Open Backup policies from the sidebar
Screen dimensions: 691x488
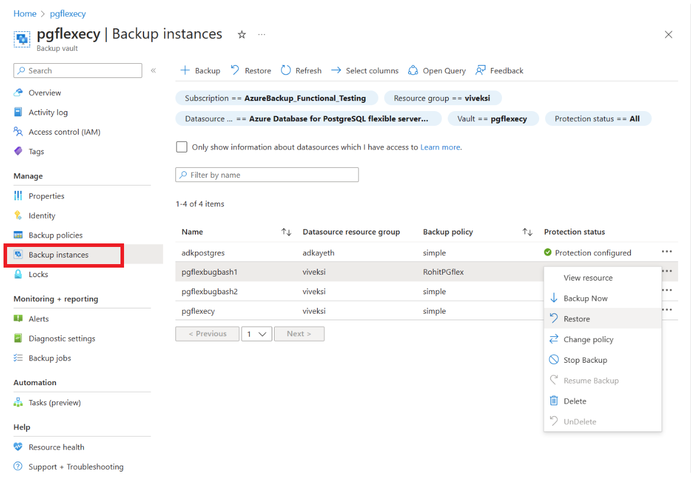pyautogui.click(x=56, y=235)
